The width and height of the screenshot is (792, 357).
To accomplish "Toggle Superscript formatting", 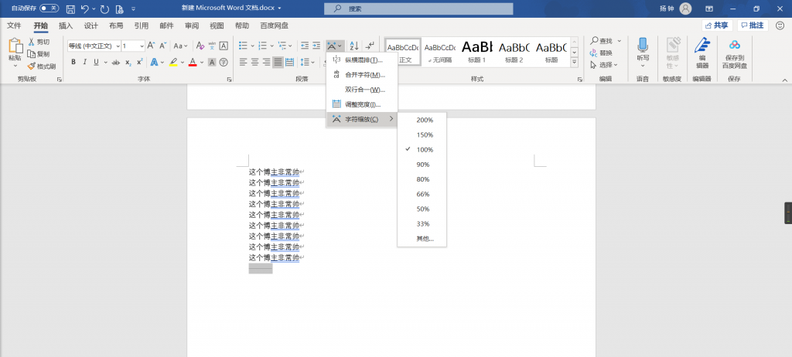I will click(139, 62).
